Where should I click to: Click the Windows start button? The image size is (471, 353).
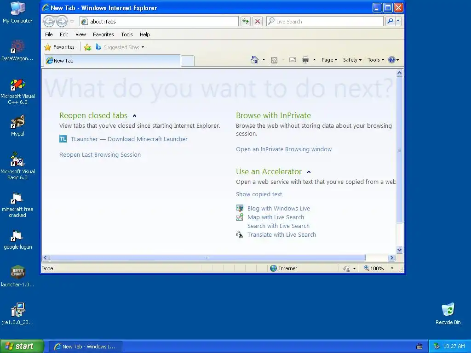pyautogui.click(x=22, y=347)
